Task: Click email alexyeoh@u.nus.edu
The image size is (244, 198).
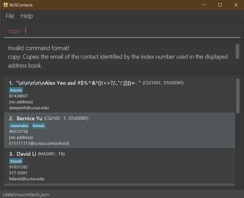Action: pyautogui.click(x=29, y=108)
